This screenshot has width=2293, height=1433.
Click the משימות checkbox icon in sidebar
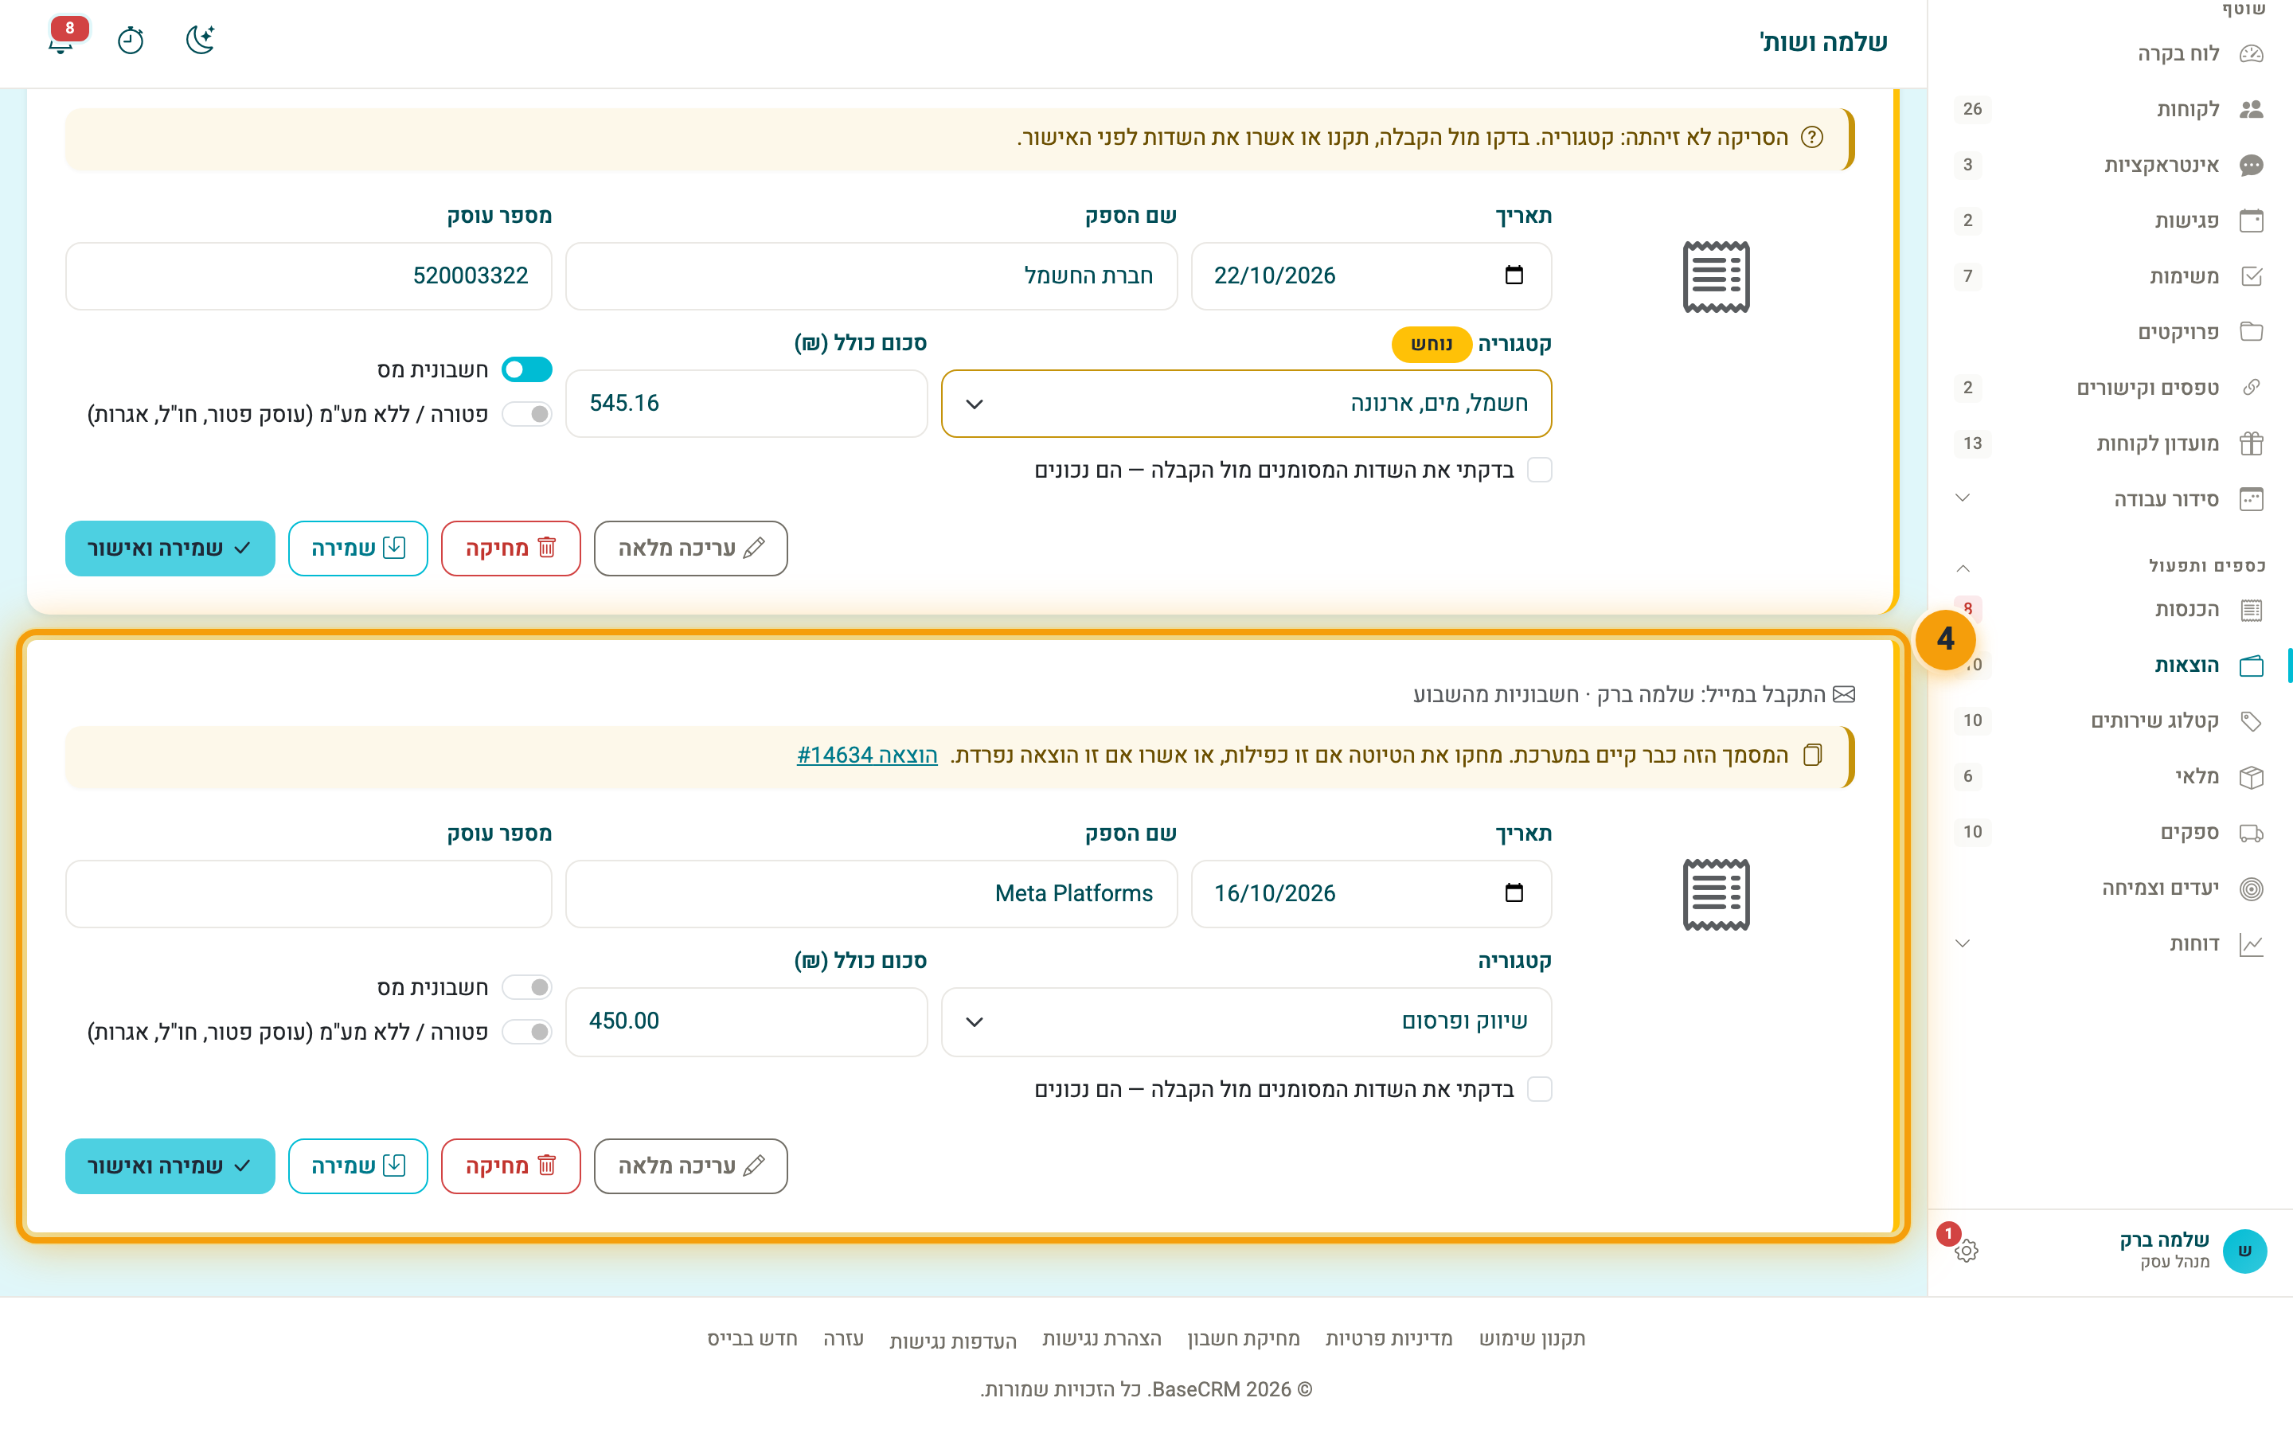point(2252,277)
